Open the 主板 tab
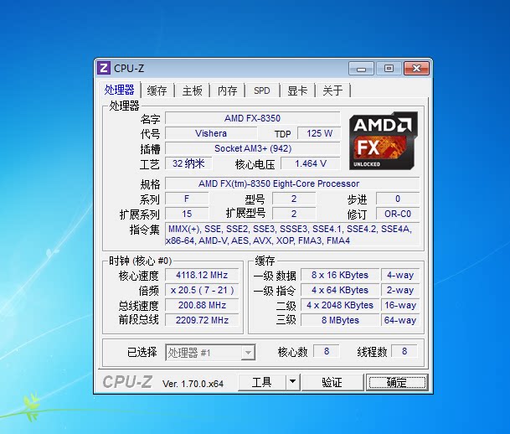The width and height of the screenshot is (510, 434). 192,90
